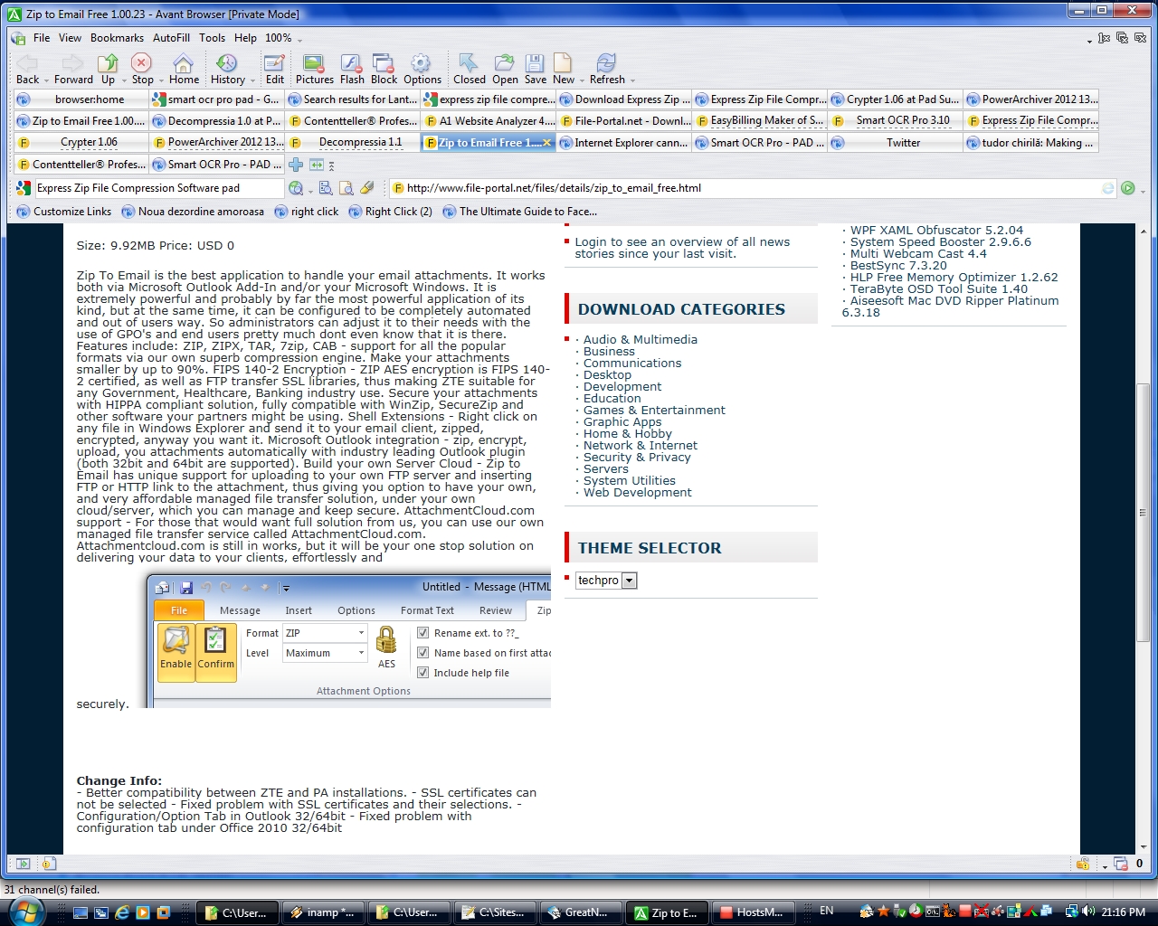This screenshot has width=1158, height=926.
Task: Open GreatN taskbar window
Action: [x=581, y=912]
